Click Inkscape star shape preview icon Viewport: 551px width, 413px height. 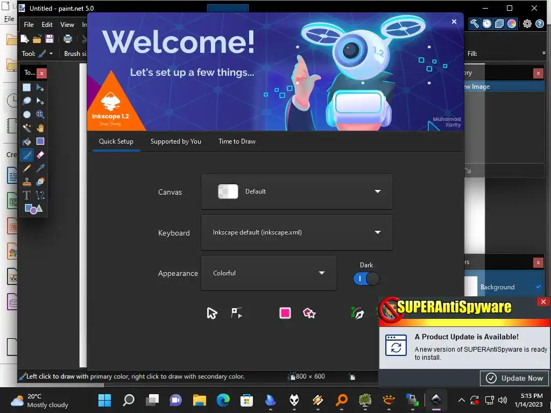[x=309, y=313]
